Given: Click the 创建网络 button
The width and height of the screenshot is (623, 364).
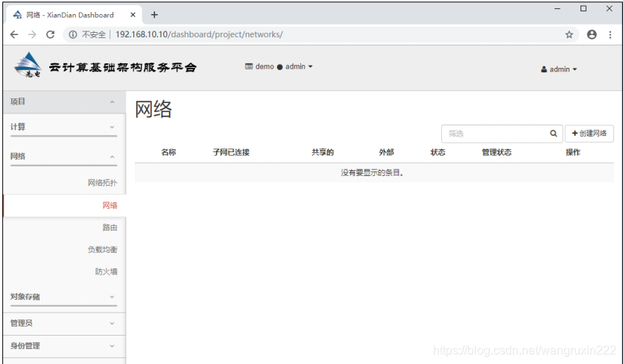Looking at the screenshot, I should click(589, 134).
